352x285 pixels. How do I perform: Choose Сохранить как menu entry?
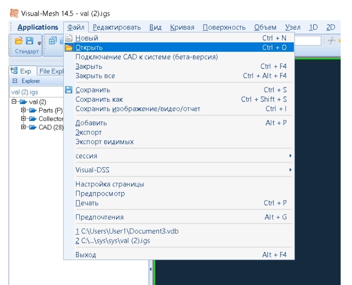tap(179, 99)
